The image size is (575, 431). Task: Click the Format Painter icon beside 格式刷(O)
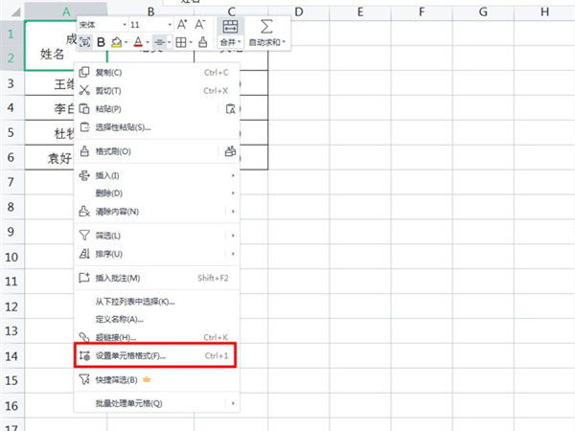pos(84,151)
